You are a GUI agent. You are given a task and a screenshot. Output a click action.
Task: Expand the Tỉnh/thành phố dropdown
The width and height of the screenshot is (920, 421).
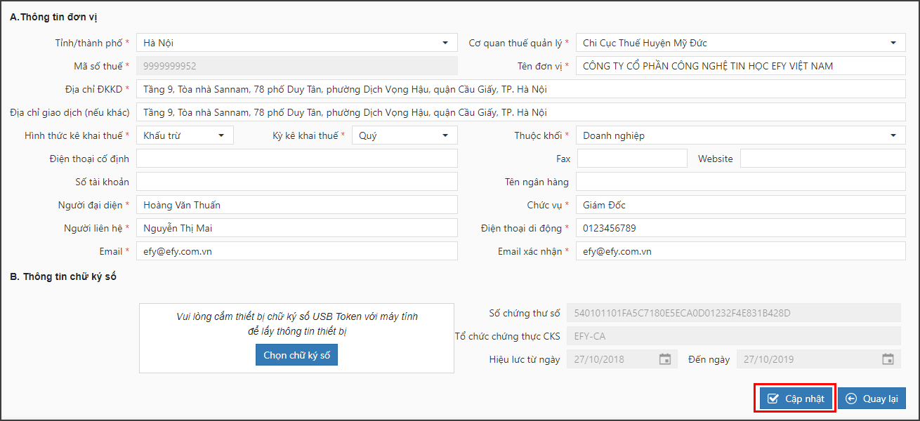point(296,43)
